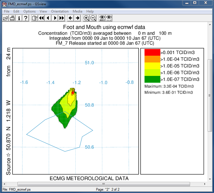214x193 pixels.
Task: Open the Media menu
Action: [77, 11]
